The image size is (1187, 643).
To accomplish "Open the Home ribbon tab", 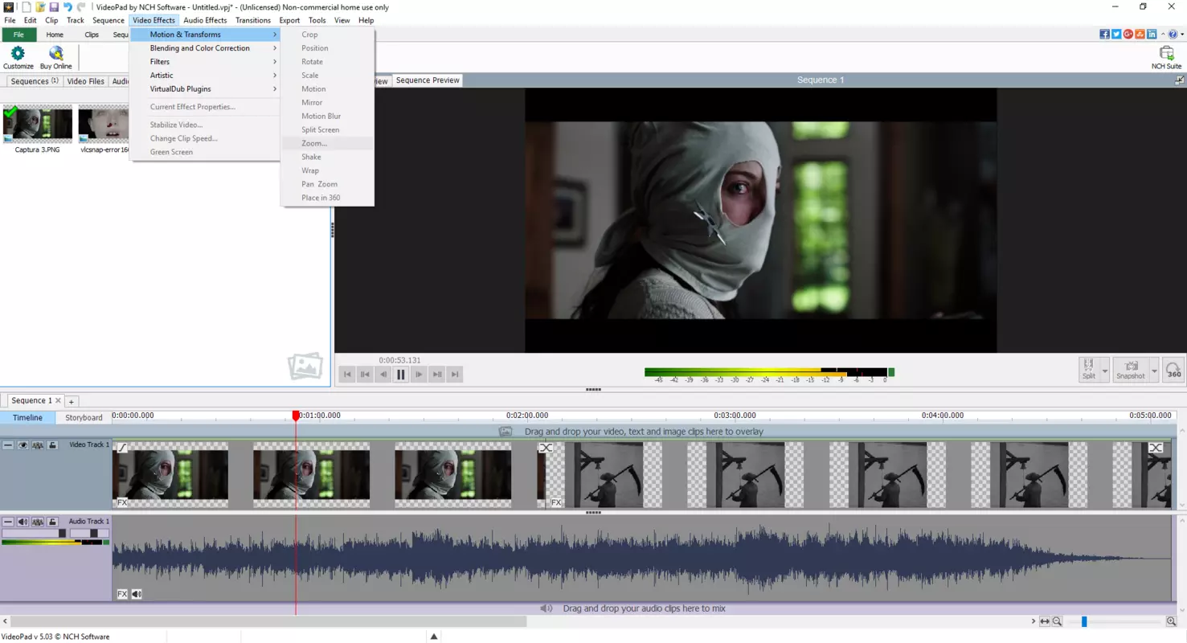I will click(x=55, y=35).
